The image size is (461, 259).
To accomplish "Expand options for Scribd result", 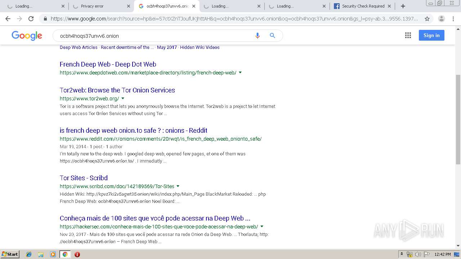I will [x=178, y=186].
